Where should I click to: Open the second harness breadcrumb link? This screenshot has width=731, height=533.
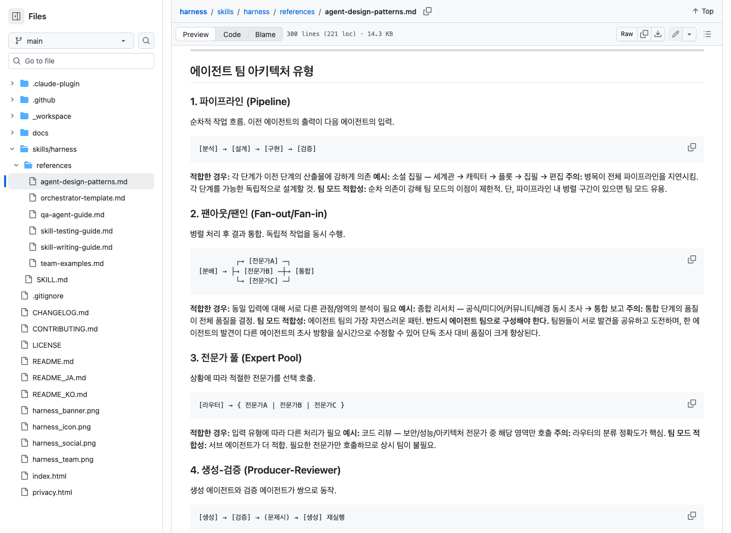tap(256, 12)
